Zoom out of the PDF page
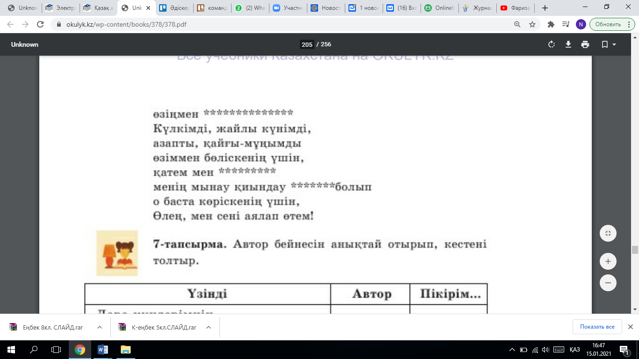This screenshot has width=639, height=359. (x=608, y=283)
